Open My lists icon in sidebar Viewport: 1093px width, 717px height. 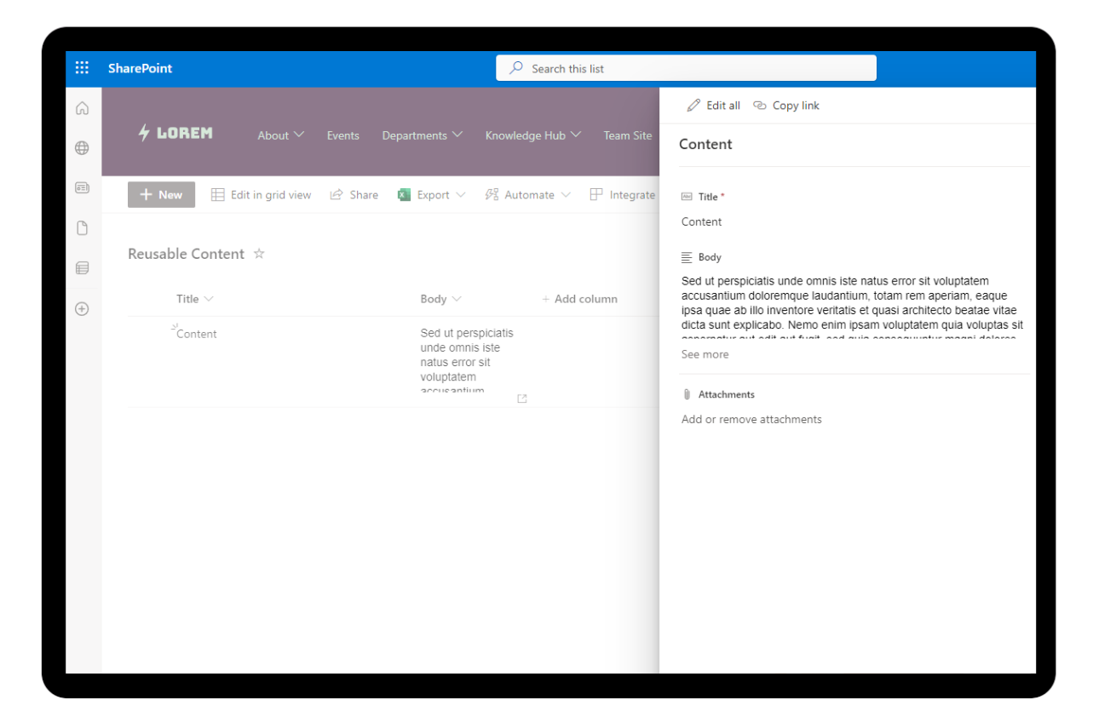(x=82, y=268)
